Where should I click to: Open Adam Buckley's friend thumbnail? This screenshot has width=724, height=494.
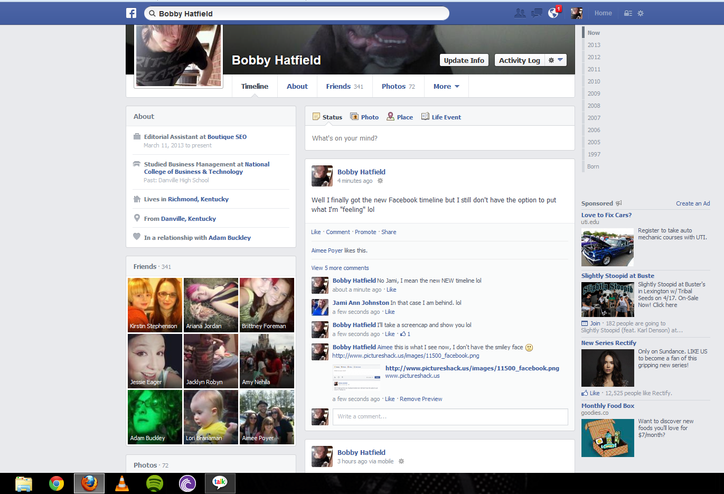[x=155, y=416]
